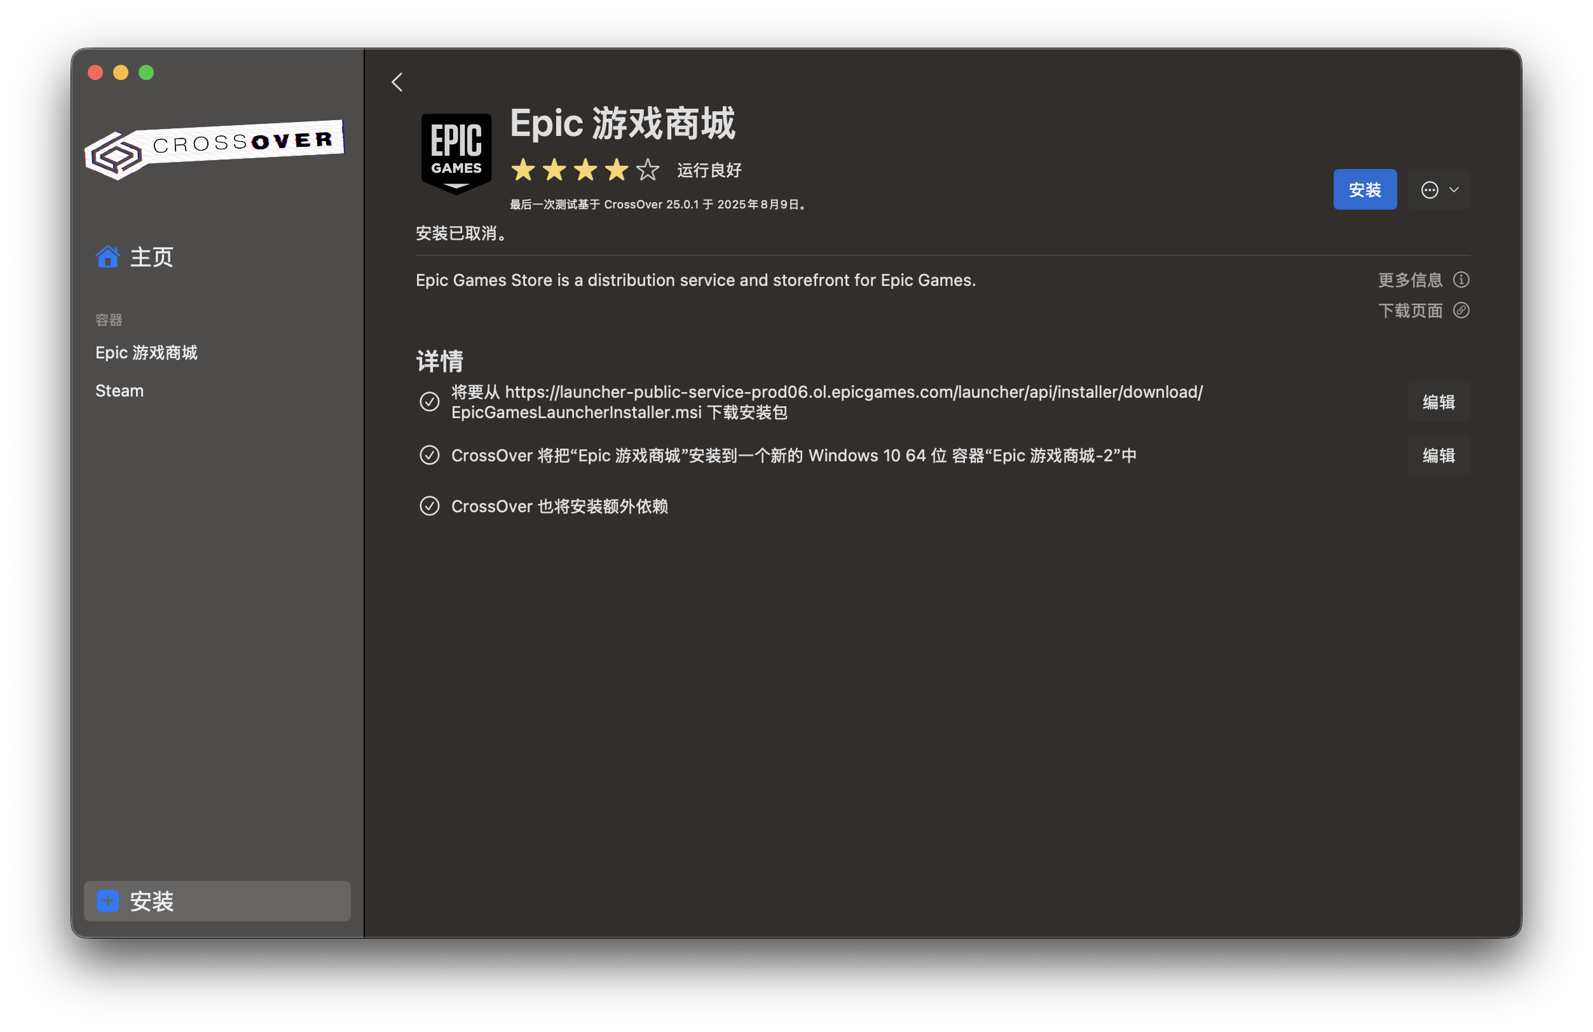
Task: Click the third rating star
Action: 585,170
